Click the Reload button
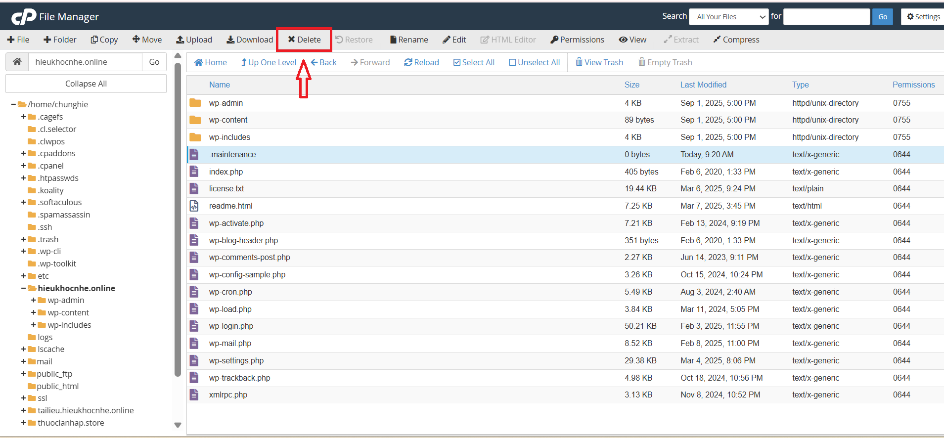 click(x=421, y=62)
